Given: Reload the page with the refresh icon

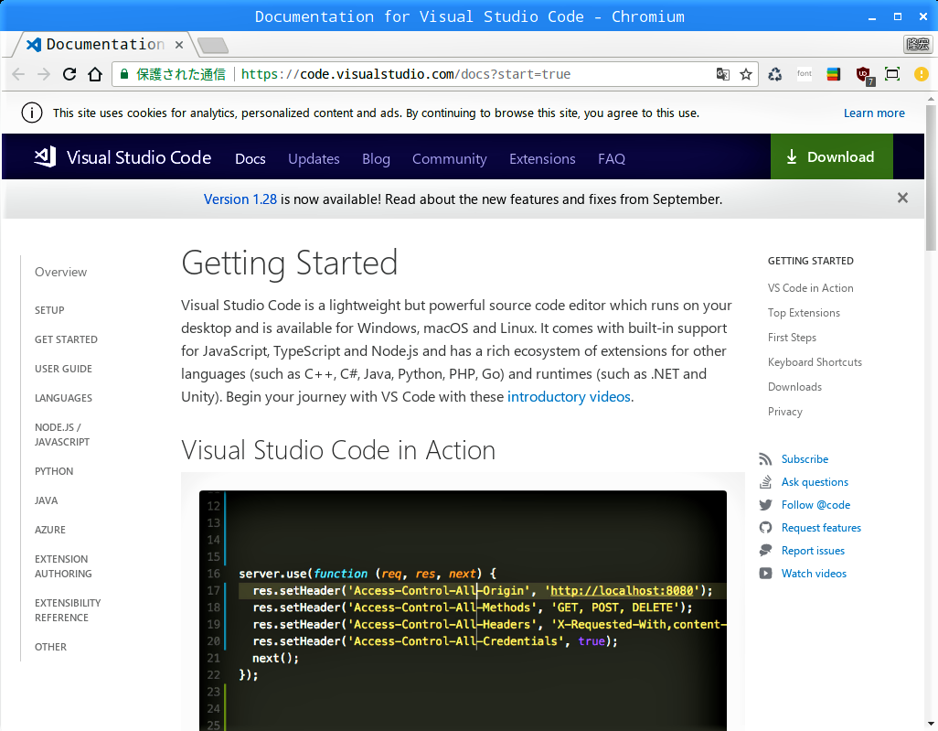Looking at the screenshot, I should click(x=69, y=74).
